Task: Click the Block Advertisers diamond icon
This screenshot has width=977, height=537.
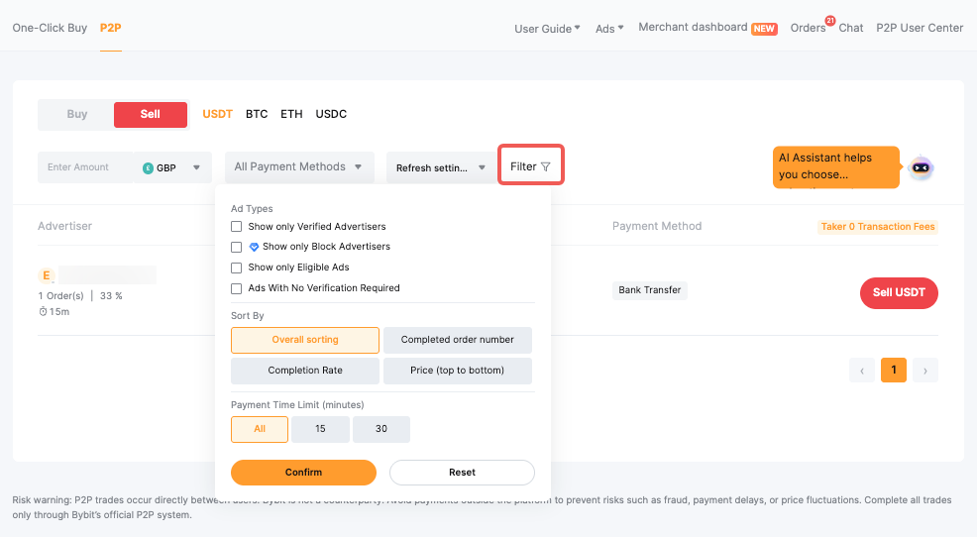Action: coord(254,247)
